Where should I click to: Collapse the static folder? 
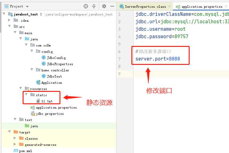26,94
